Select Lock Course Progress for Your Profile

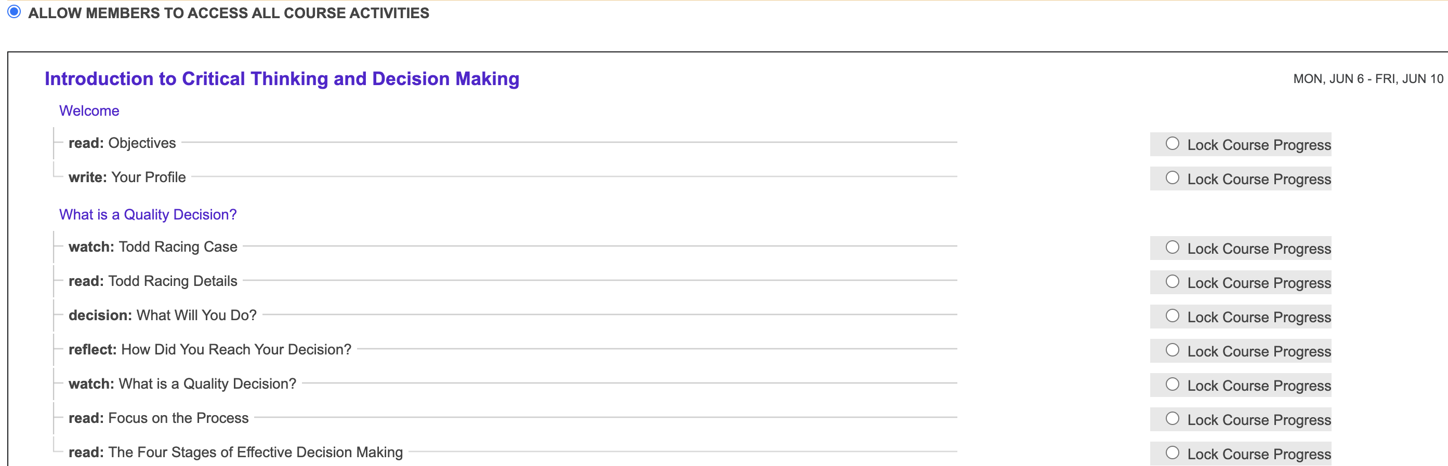[1172, 178]
